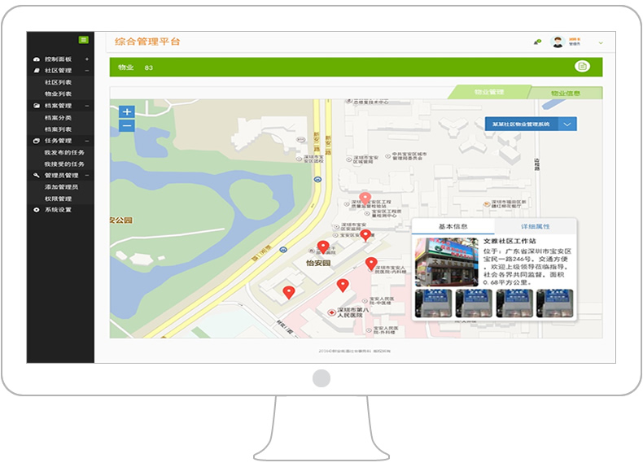Image resolution: width=643 pixels, height=467 pixels.
Task: Click the red pin left of 怡安园 label
Action: coord(323,247)
